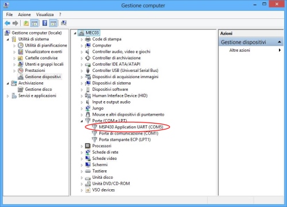Open the Visualizza menu
287x207 pixels.
coord(45,14)
